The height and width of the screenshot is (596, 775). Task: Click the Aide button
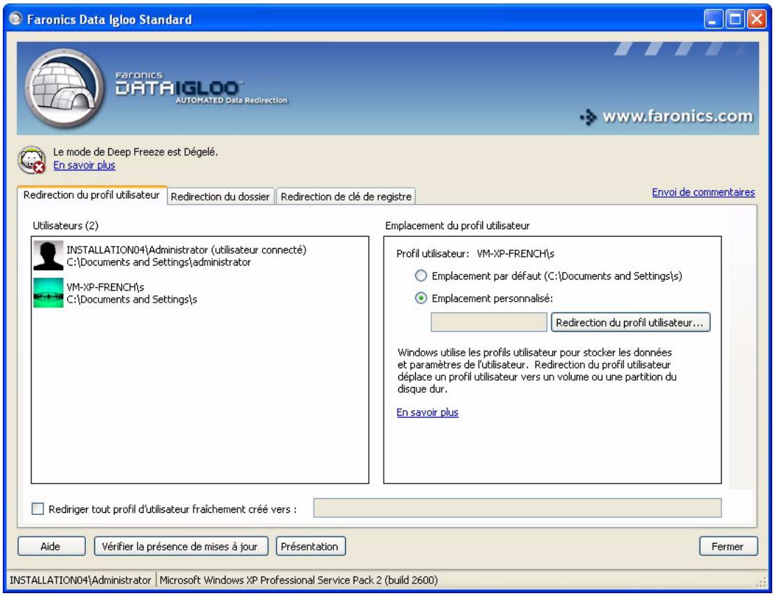click(x=52, y=546)
